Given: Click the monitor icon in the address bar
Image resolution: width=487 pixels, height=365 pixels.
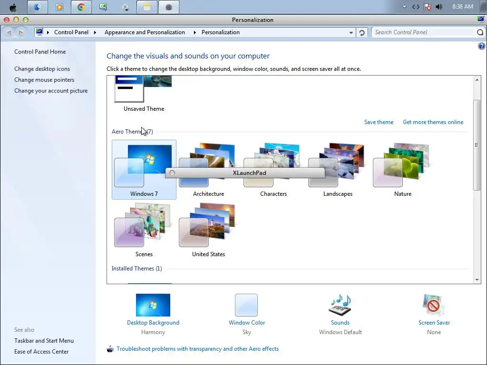Looking at the screenshot, I should click(x=39, y=32).
